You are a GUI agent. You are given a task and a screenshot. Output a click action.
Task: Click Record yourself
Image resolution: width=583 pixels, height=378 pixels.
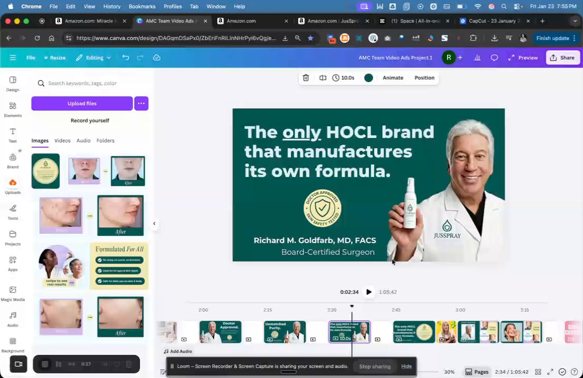(90, 121)
